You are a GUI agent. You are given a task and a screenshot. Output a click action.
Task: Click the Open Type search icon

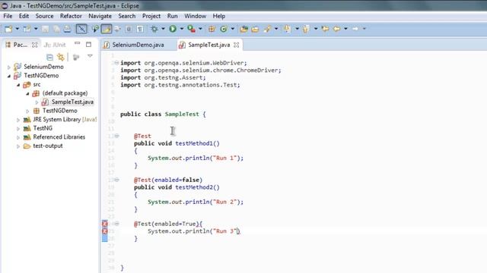point(95,29)
